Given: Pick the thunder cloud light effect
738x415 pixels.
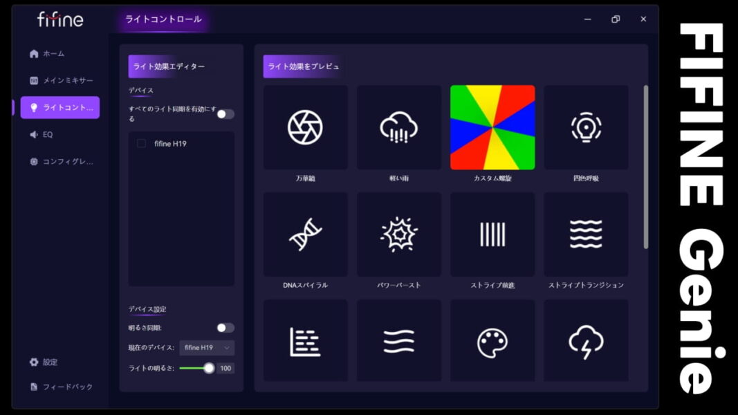Looking at the screenshot, I should coord(586,341).
